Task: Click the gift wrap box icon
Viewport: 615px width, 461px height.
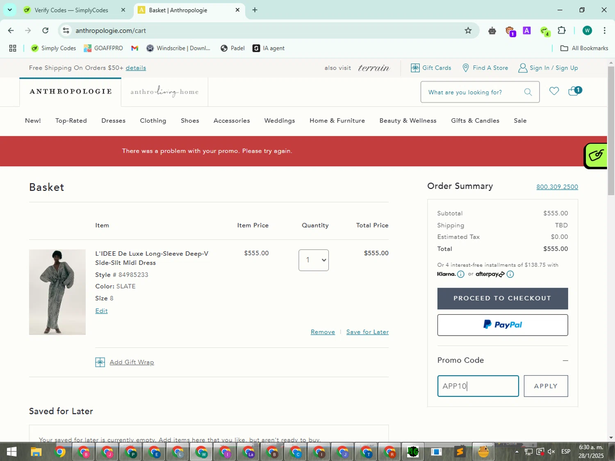Action: click(100, 362)
